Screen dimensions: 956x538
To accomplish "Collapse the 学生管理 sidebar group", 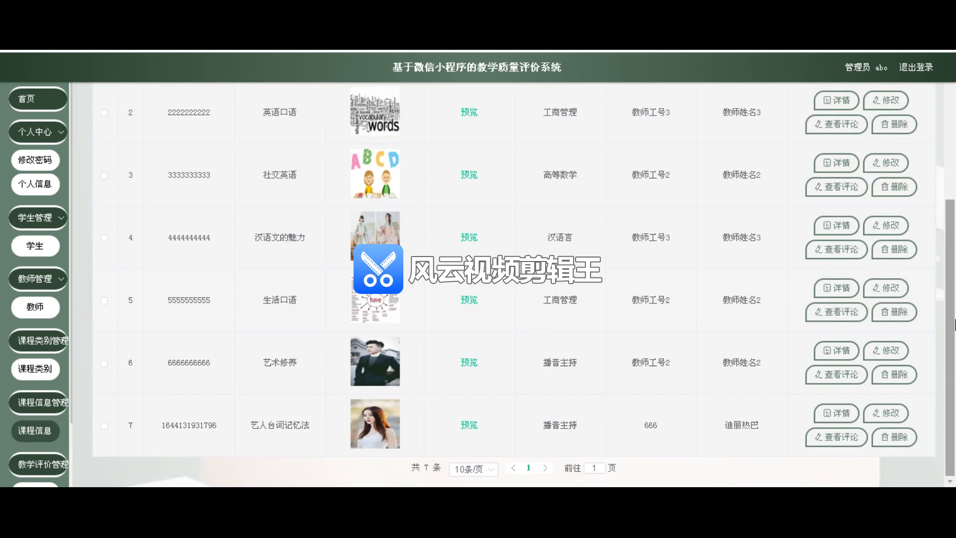I will 38,218.
